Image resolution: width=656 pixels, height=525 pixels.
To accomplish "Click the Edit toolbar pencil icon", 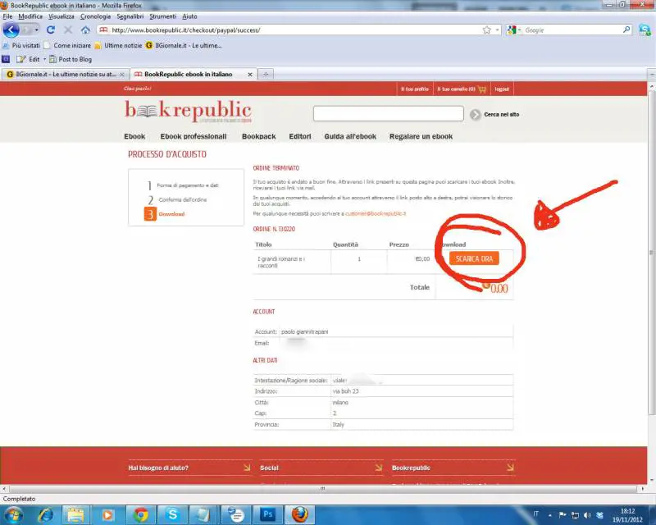I will [21, 59].
